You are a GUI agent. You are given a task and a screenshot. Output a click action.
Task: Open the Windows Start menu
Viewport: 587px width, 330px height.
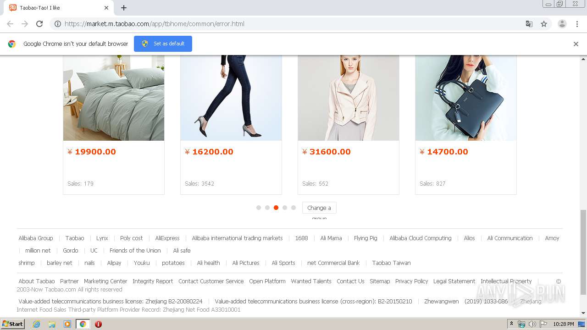(13, 324)
